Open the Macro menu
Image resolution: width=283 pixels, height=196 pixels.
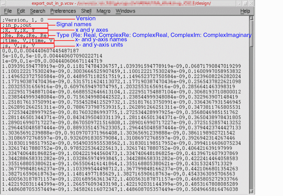(103, 11)
